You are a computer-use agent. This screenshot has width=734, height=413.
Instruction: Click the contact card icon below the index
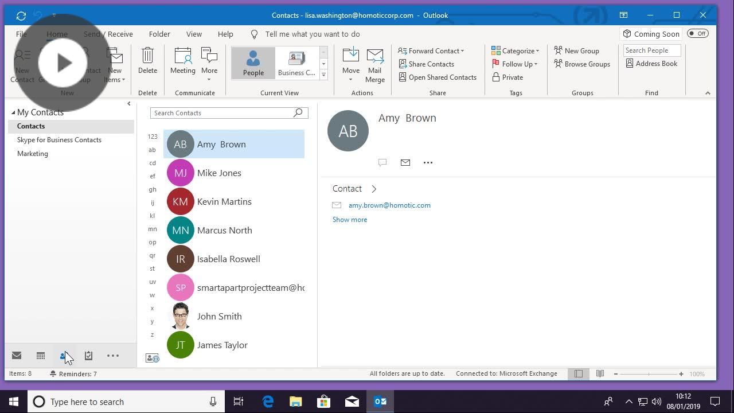click(153, 358)
